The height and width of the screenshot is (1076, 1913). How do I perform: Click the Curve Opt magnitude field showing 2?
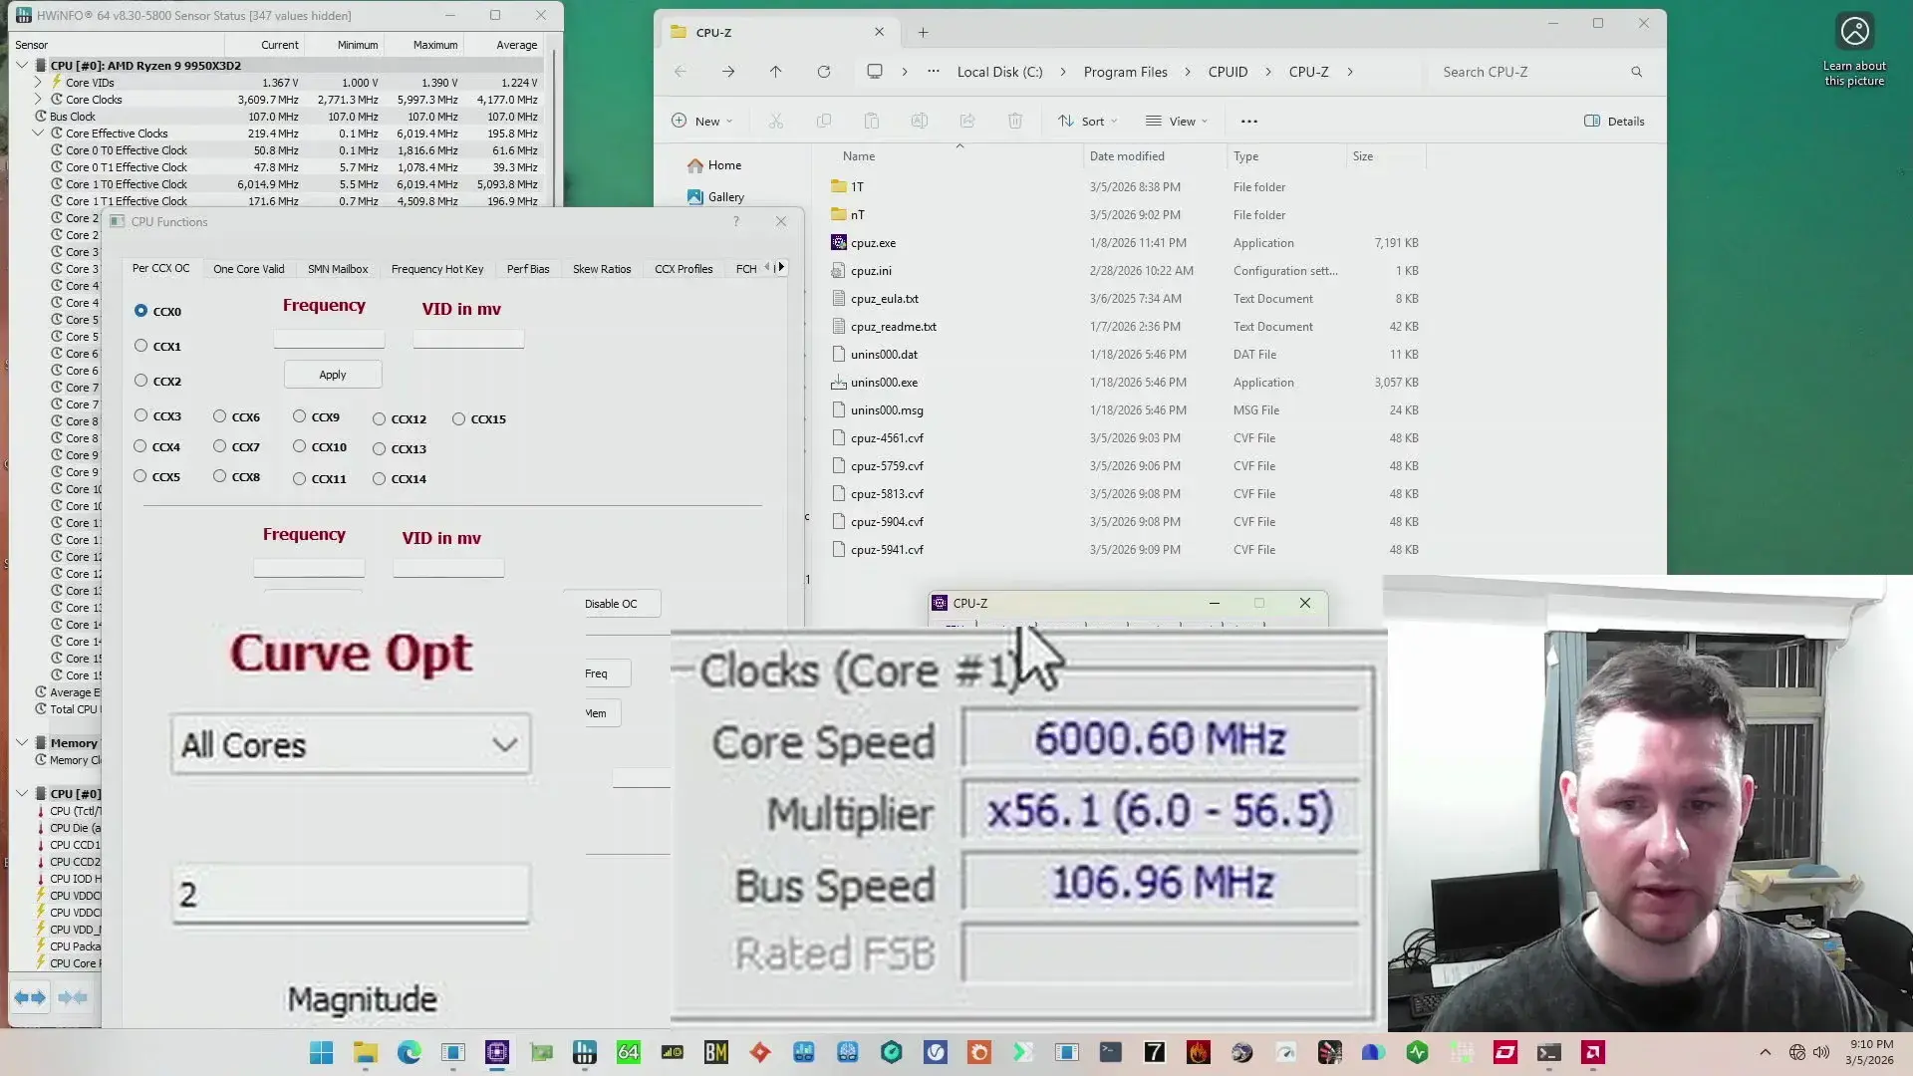pos(351,895)
